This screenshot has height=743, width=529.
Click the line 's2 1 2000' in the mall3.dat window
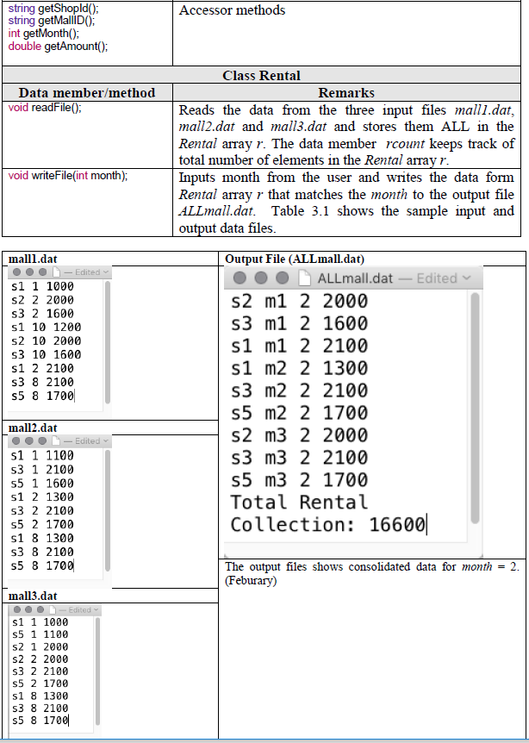pos(40,646)
